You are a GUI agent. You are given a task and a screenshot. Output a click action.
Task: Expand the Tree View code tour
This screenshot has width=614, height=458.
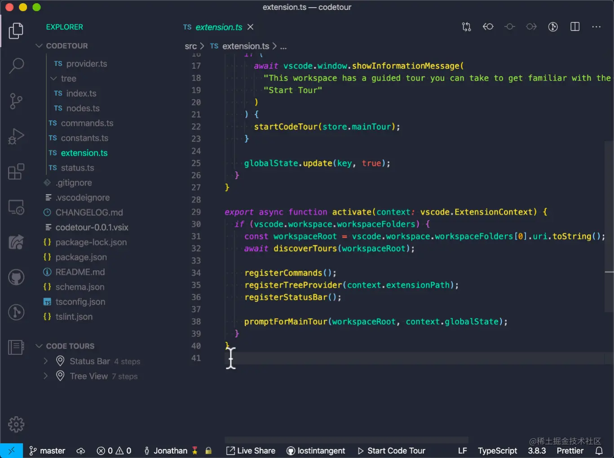[x=45, y=376]
